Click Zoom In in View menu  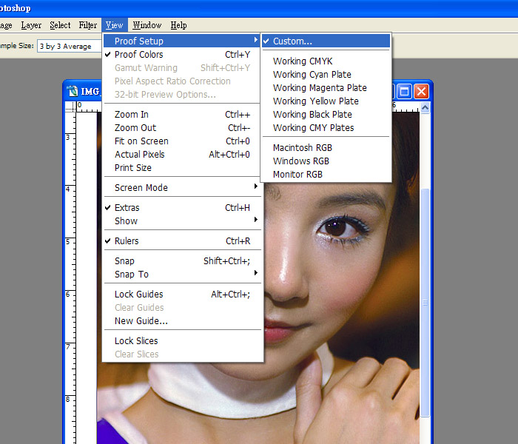[x=132, y=115]
